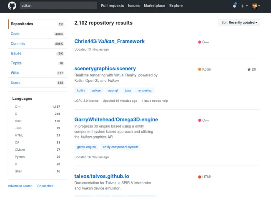Open the notifications bell icon
This screenshot has width=271, height=197.
tap(234, 6)
